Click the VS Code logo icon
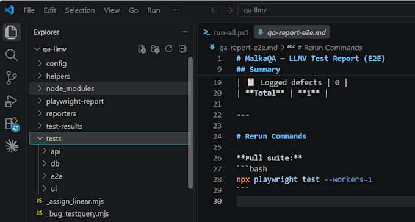The width and height of the screenshot is (415, 222). click(x=9, y=10)
